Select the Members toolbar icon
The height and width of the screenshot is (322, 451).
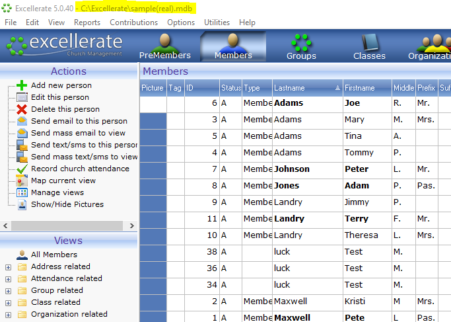click(x=233, y=47)
